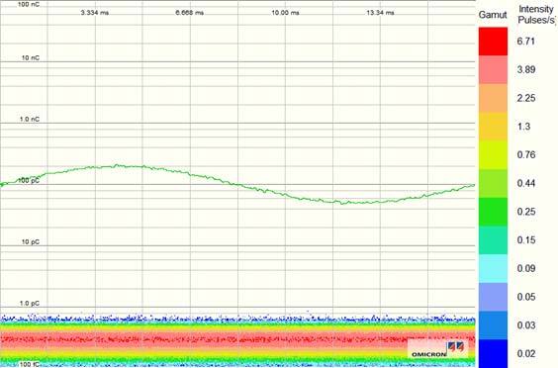The width and height of the screenshot is (558, 368).
Task: Select the cyan 0.09 gamut swatch
Action: click(x=493, y=269)
